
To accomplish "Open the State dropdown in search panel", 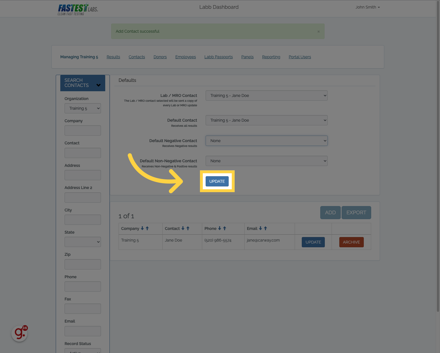I will [83, 242].
